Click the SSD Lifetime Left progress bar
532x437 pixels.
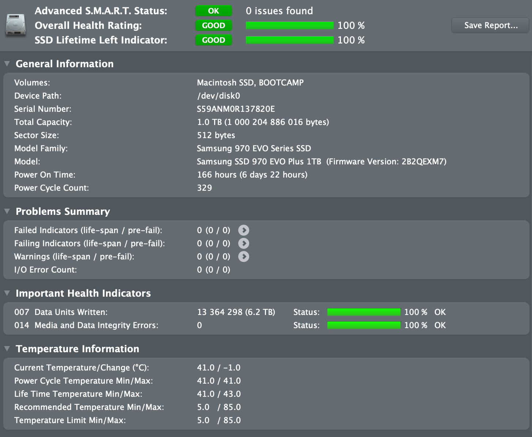click(x=289, y=40)
